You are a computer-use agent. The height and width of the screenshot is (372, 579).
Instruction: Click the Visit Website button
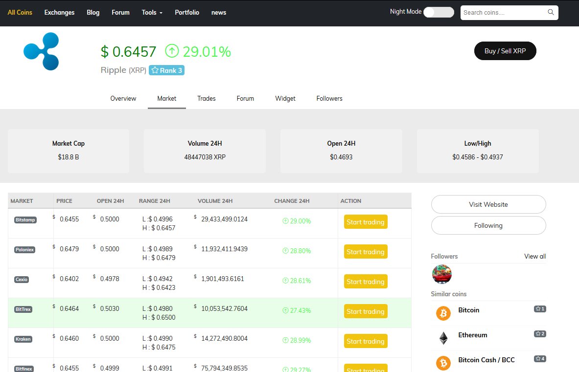pyautogui.click(x=488, y=204)
